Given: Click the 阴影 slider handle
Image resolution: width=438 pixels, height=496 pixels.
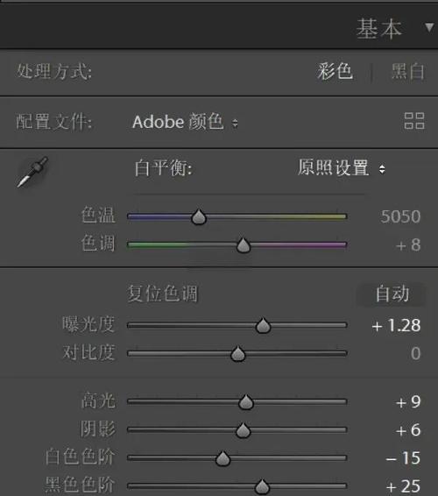Looking at the screenshot, I should point(243,430).
